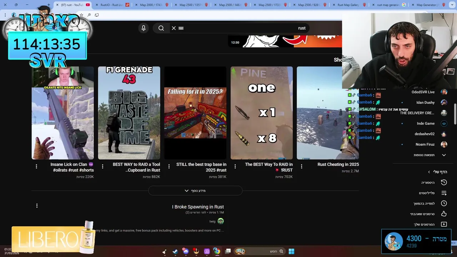Viewport: 457px width, 257px height.
Task: Open dedashev02 channel avatar
Action: coord(444,134)
